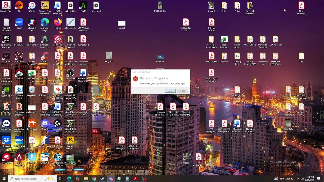This screenshot has width=324, height=182.
Task: Select the ClubGG desktop icon
Action: (19, 75)
